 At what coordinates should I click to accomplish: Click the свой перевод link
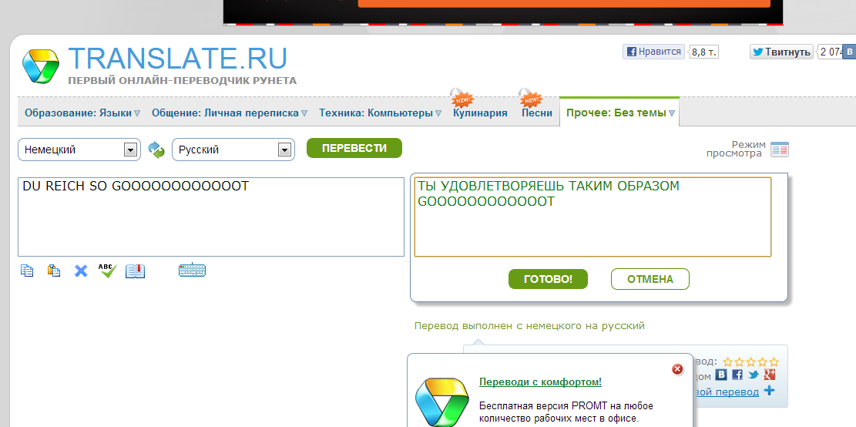[726, 392]
